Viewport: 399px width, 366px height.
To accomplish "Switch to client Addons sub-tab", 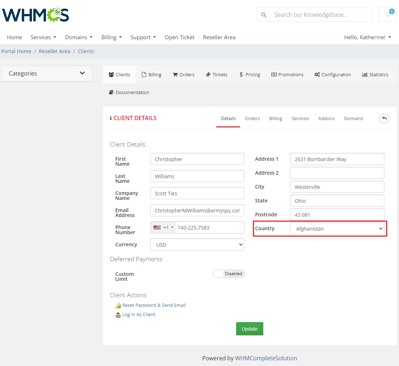I will tap(326, 118).
